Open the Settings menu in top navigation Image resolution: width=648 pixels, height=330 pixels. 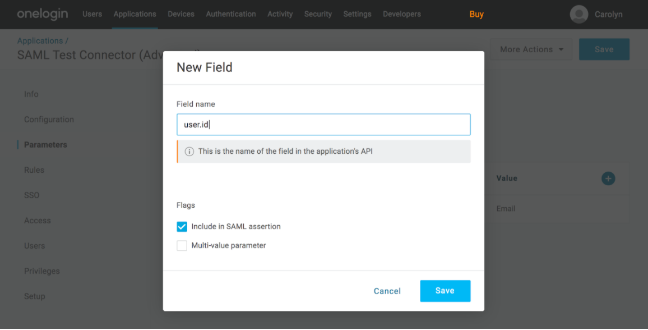coord(357,14)
